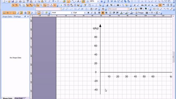Toggle Align Right text alignment
176x99 pixels.
pos(106,13)
